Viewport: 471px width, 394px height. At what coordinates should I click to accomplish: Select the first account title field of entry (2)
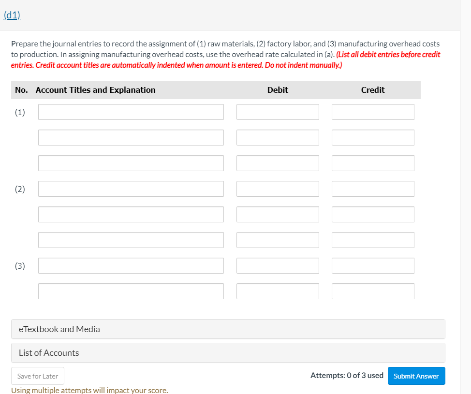pyautogui.click(x=131, y=189)
